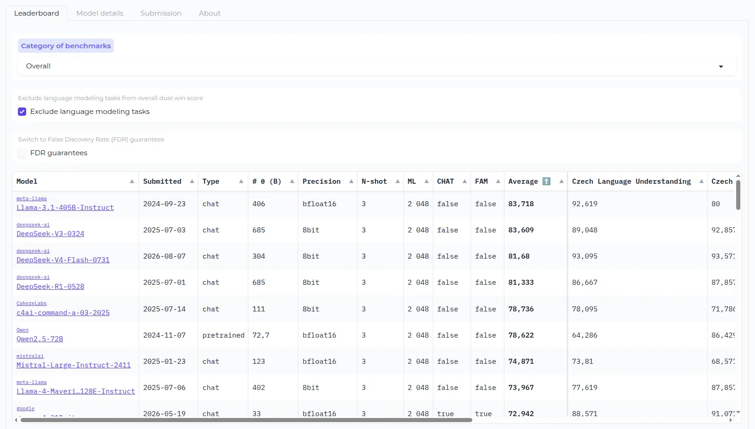Sort by Czech Language Understanding header arrow

[x=701, y=181]
